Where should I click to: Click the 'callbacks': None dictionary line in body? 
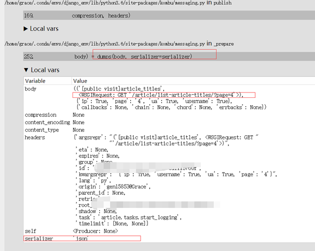[x=172, y=107]
